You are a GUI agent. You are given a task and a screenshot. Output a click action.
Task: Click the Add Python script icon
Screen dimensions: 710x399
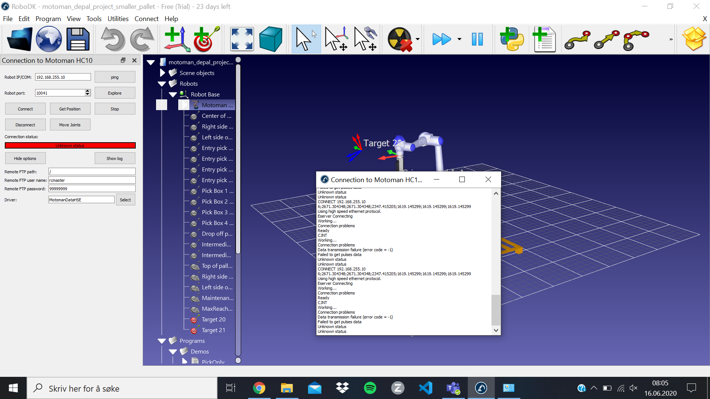[x=512, y=39]
